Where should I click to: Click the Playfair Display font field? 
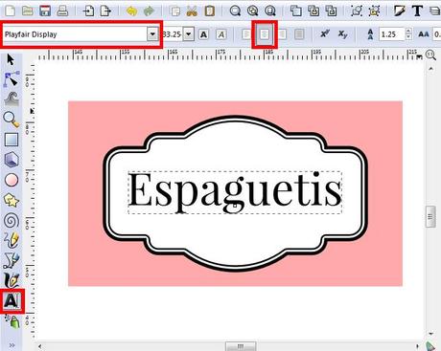75,34
